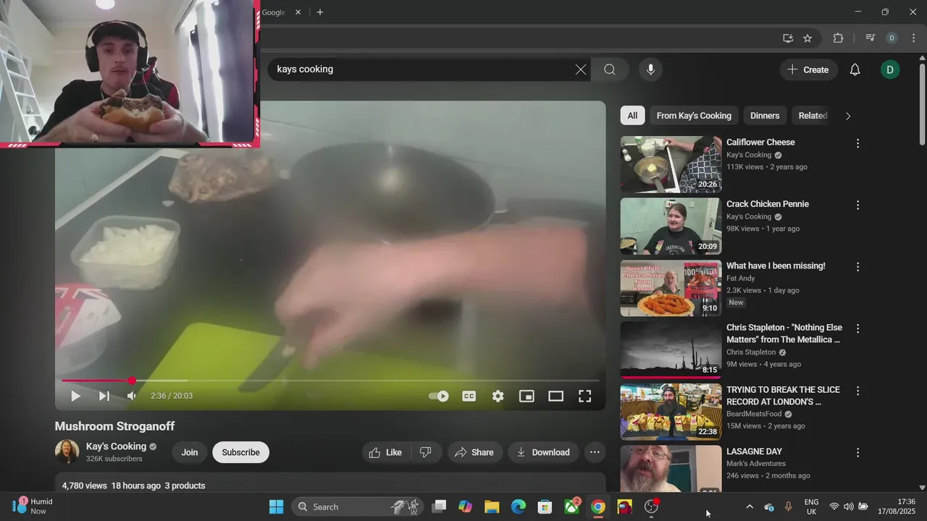
Task: Open the Califlower Cheese video thumbnail
Action: coord(671,165)
